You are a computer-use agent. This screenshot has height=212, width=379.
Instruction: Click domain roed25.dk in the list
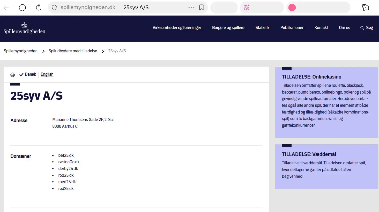click(x=67, y=182)
